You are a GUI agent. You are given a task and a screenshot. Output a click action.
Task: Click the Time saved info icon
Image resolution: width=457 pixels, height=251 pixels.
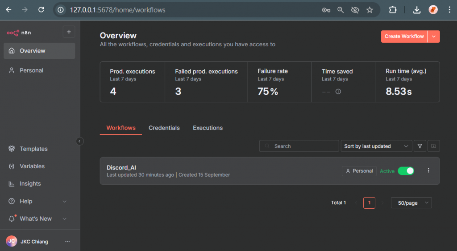click(x=338, y=92)
